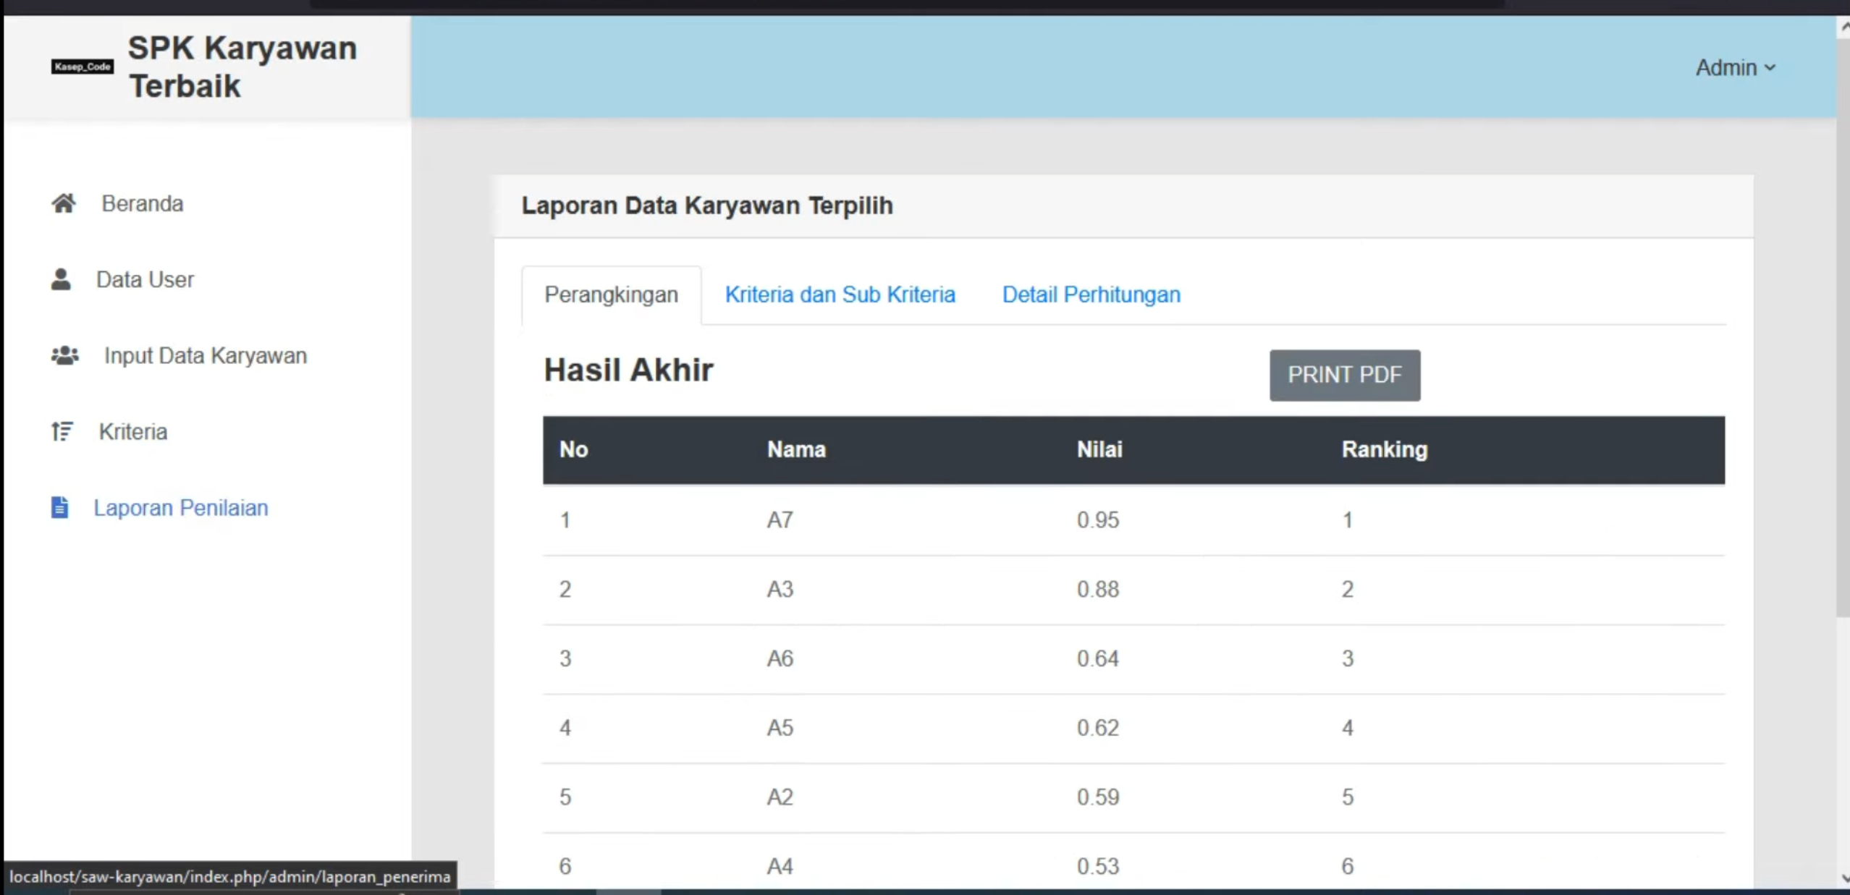Select name cell A4
The image size is (1850, 895).
(x=780, y=866)
